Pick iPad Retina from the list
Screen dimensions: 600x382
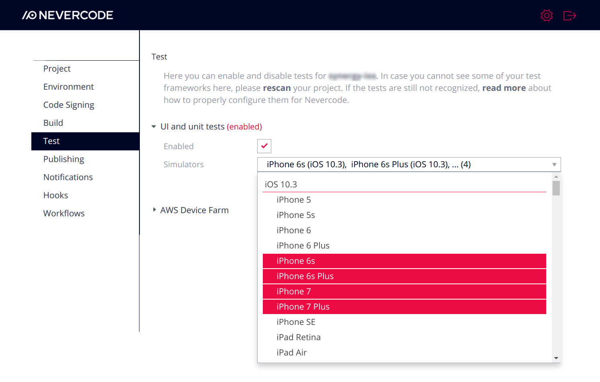[x=404, y=337]
